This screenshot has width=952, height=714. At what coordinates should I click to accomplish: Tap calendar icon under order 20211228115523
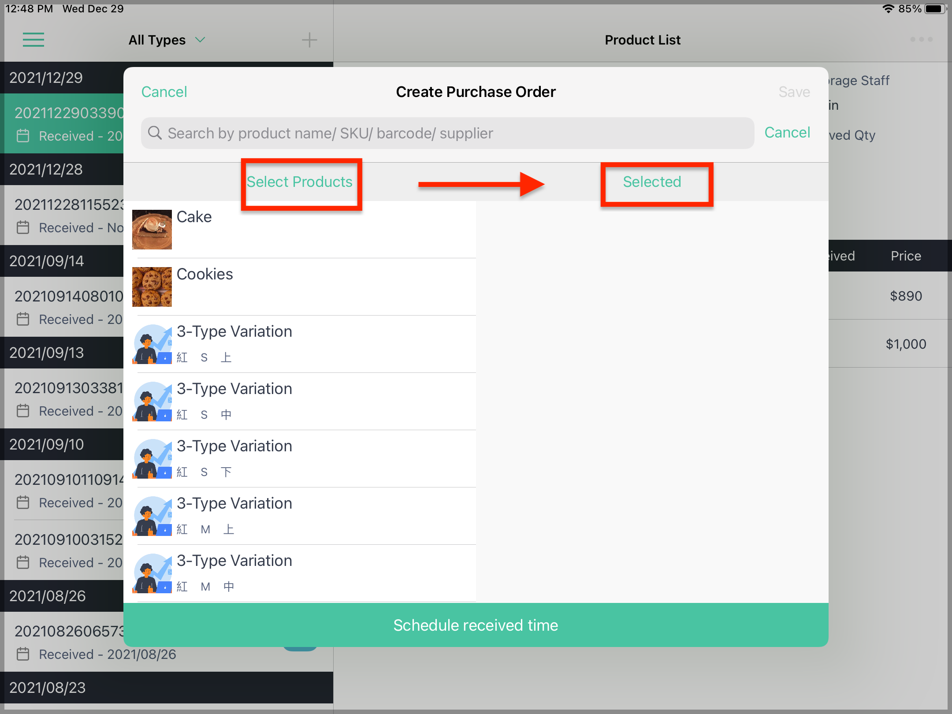23,227
